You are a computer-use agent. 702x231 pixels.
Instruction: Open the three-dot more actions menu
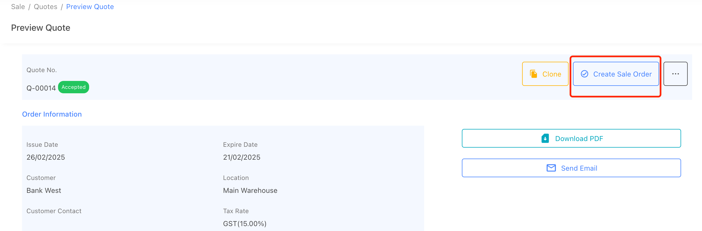tap(675, 74)
